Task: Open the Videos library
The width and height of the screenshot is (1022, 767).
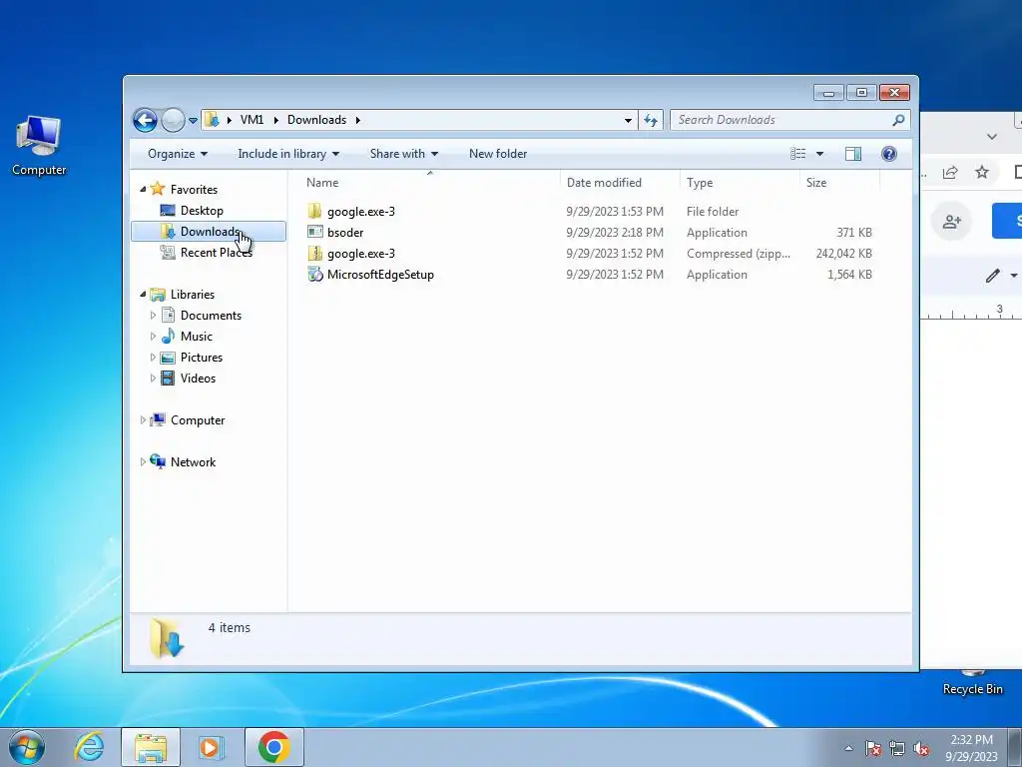Action: pyautogui.click(x=198, y=379)
